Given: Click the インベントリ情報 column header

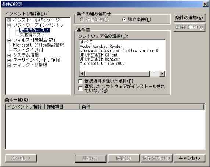Looking at the screenshot, I should point(25,107).
